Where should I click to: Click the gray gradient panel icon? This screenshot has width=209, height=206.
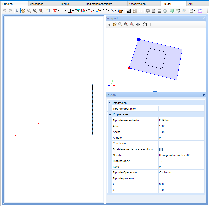click(159, 11)
